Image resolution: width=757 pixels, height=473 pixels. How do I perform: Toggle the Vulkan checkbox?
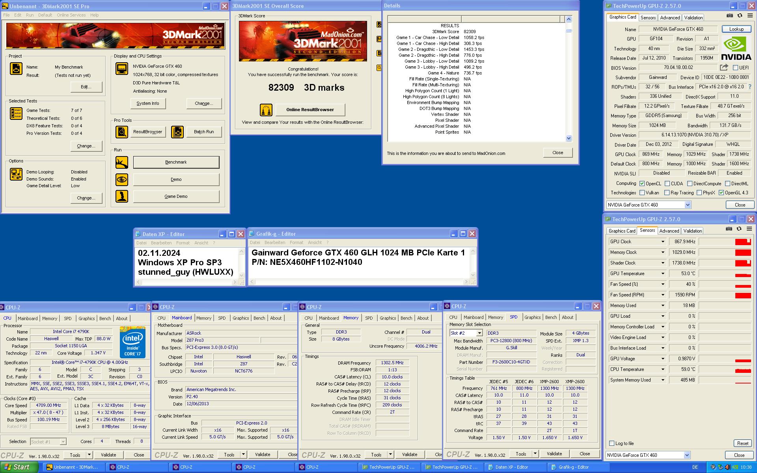point(642,193)
